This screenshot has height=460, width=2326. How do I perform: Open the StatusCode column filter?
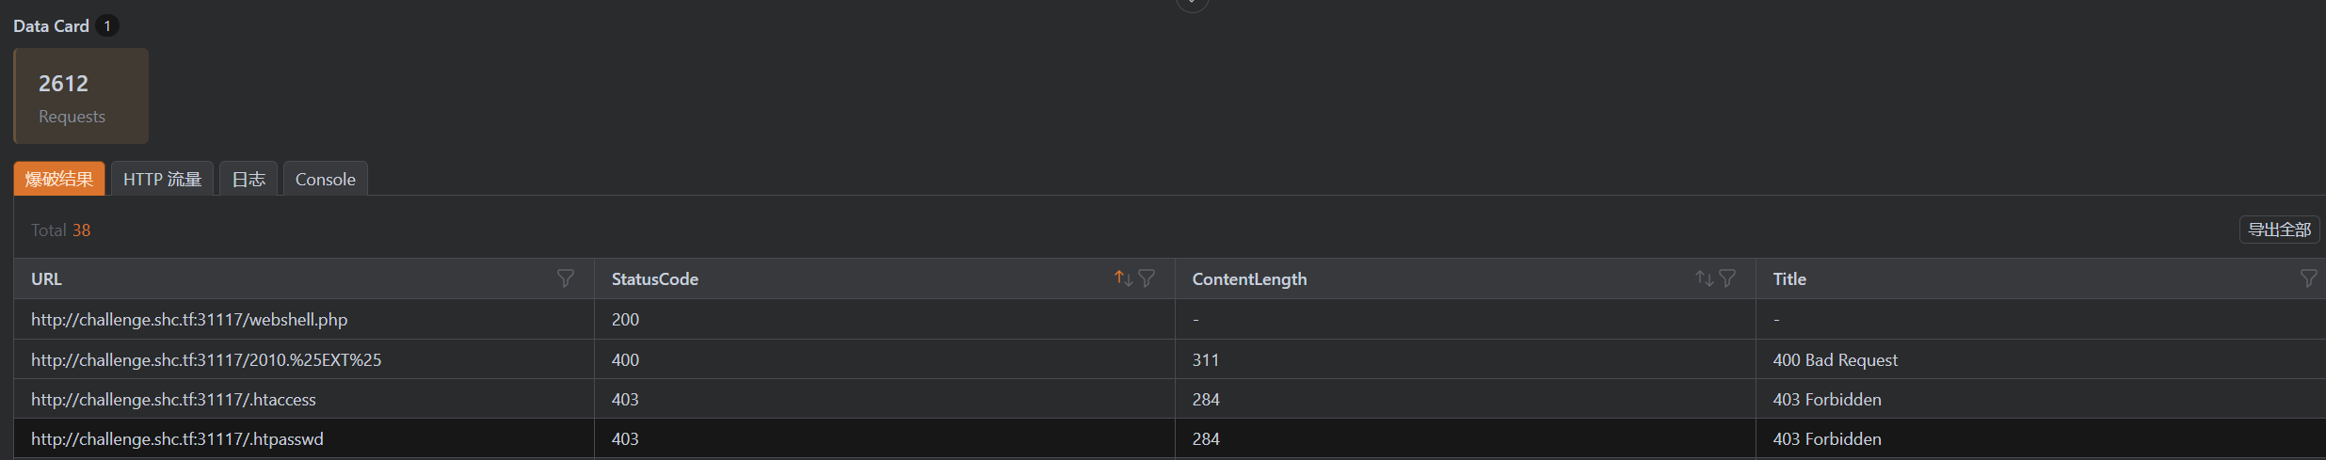[1147, 278]
